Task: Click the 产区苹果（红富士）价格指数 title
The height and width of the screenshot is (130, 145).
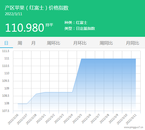Action: coord(37,8)
